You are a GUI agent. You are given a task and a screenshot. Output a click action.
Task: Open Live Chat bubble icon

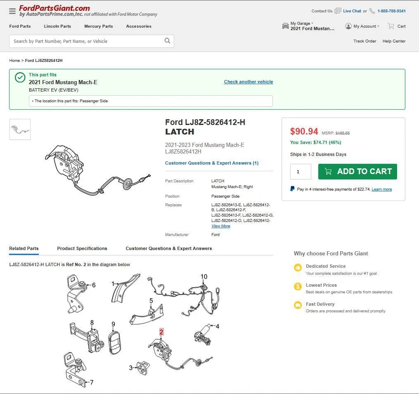pos(338,11)
